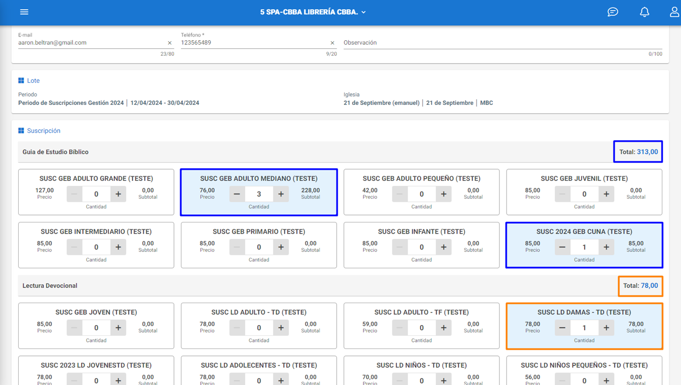The height and width of the screenshot is (385, 681).
Task: Click quantity field of SUSC GEB ADULTO MEDIANO
Action: click(259, 194)
